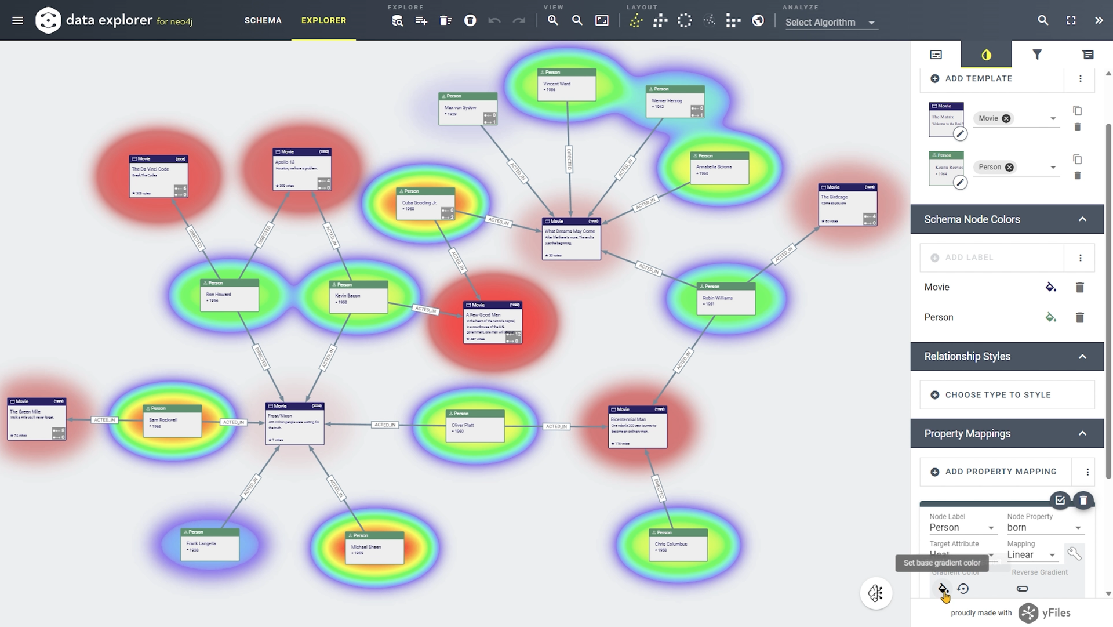Click the fit graph to screen icon
Screen dimensions: 1113x627
click(x=602, y=20)
